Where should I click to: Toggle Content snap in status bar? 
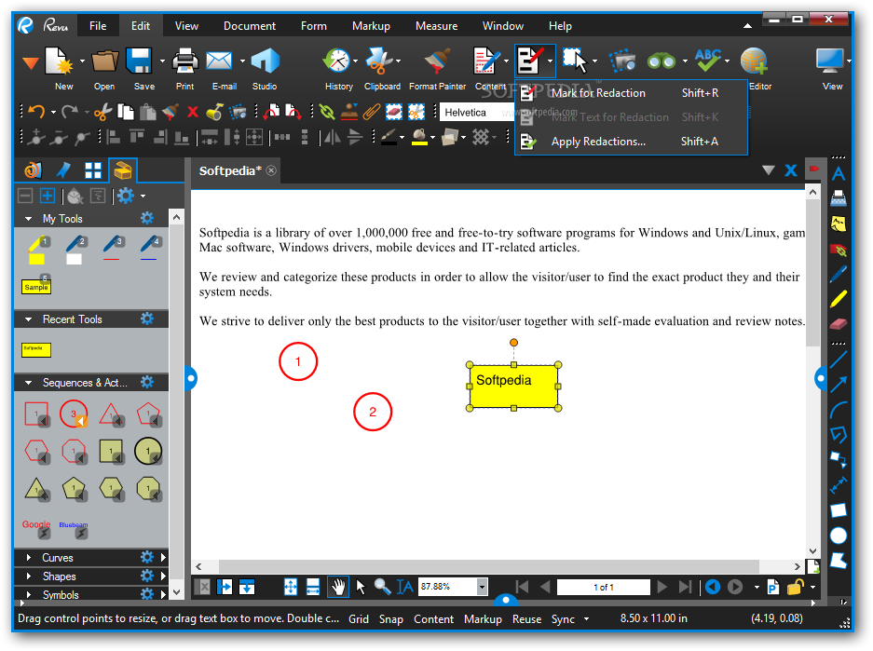[x=434, y=618]
